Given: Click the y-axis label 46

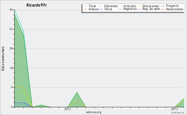Looking at the screenshot, I should [11, 10].
